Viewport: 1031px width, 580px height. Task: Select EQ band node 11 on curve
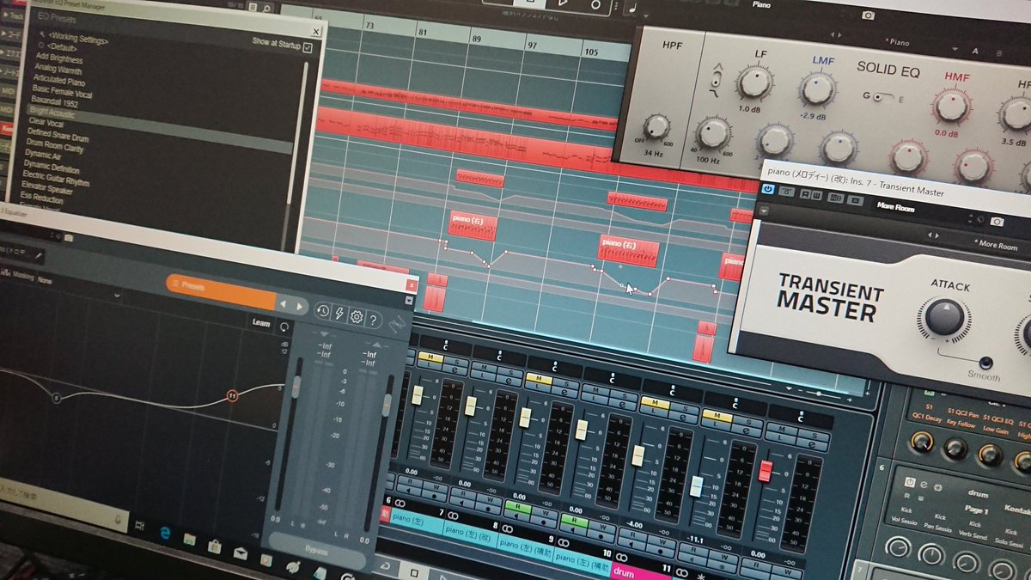tap(232, 395)
